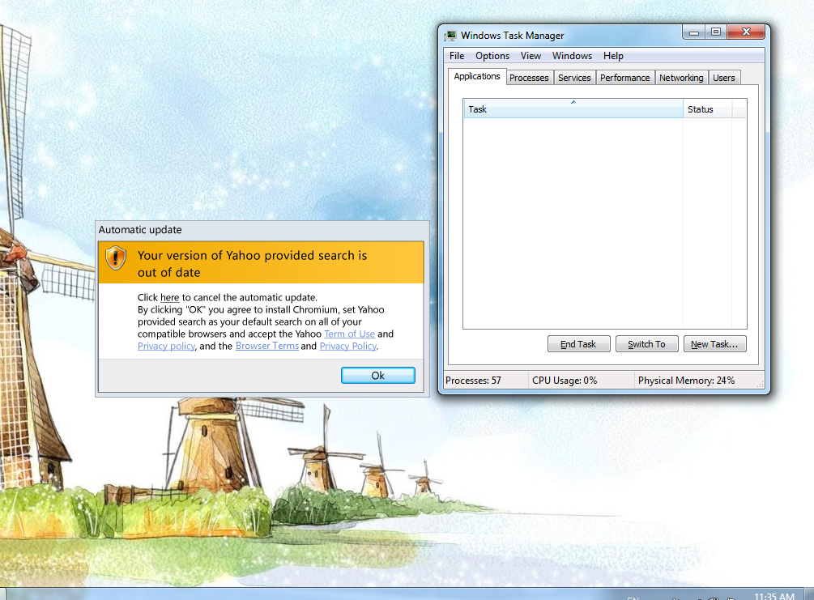The height and width of the screenshot is (600, 814).
Task: Click the New Task... button
Action: click(714, 344)
